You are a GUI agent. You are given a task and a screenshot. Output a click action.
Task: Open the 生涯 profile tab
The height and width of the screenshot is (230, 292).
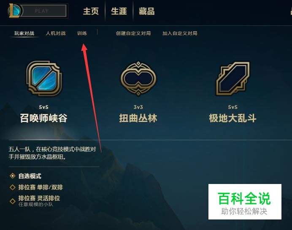click(x=119, y=11)
